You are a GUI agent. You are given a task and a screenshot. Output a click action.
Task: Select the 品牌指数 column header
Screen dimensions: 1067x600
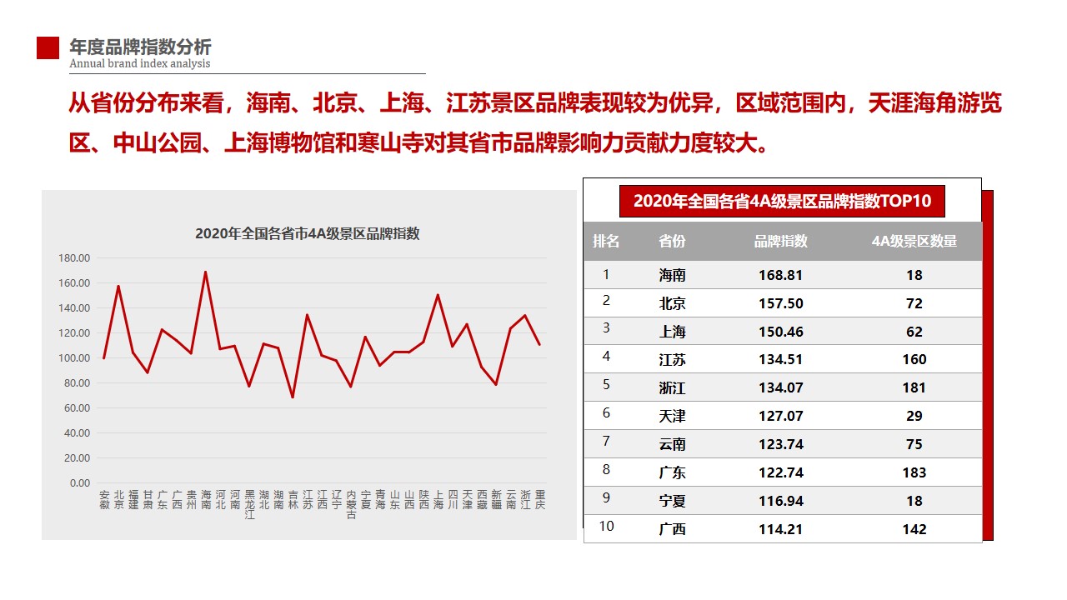coord(781,242)
